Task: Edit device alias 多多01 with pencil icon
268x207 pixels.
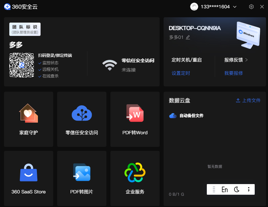Action: [x=188, y=37]
